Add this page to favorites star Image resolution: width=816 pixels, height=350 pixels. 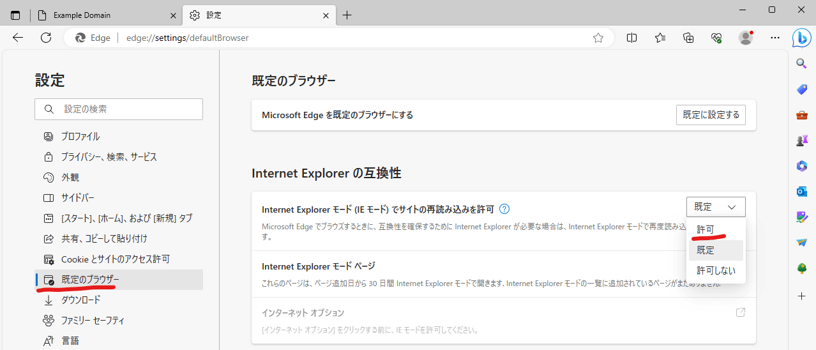pos(598,38)
